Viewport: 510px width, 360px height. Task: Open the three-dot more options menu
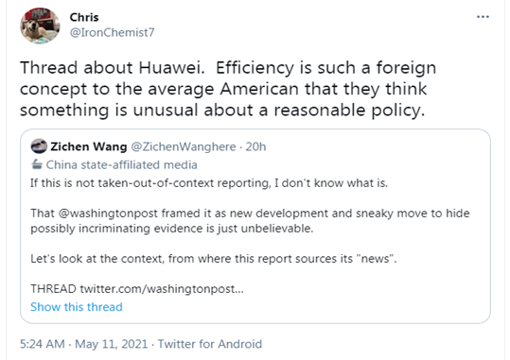483,17
